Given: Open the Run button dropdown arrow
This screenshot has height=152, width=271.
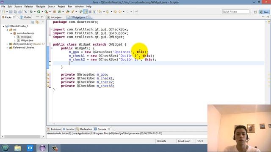Looking at the screenshot, I should pyautogui.click(x=42, y=12).
